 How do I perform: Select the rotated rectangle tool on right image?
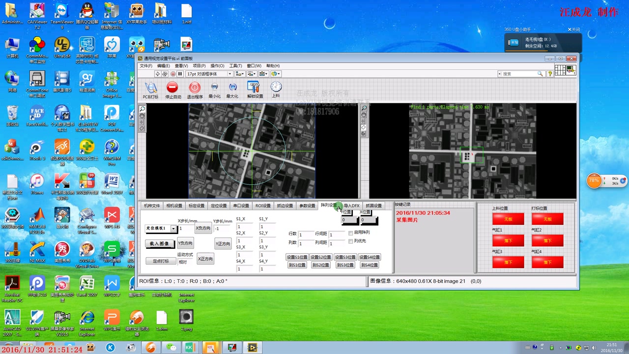(x=364, y=127)
